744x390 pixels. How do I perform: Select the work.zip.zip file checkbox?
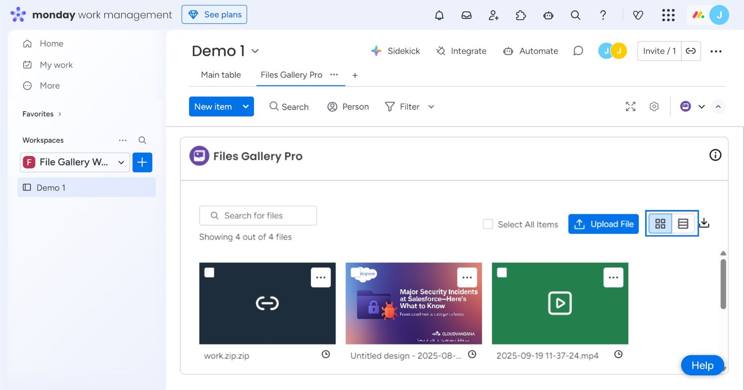[x=210, y=273]
